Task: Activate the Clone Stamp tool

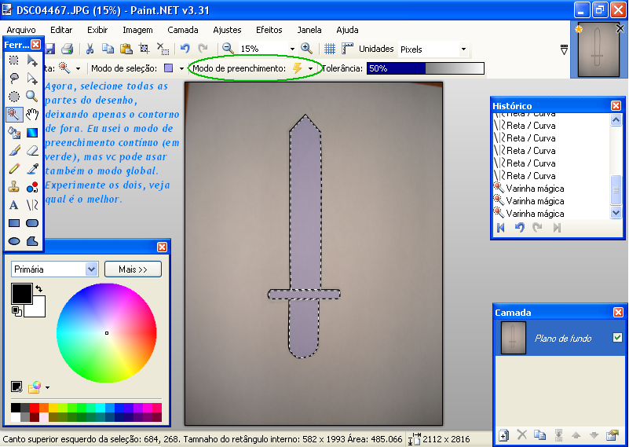Action: (14, 187)
